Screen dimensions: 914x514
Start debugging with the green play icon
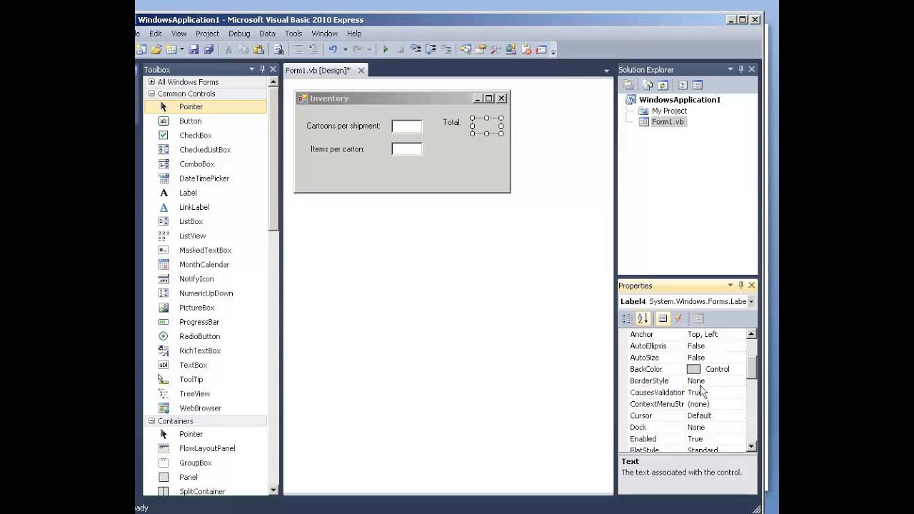tap(386, 49)
